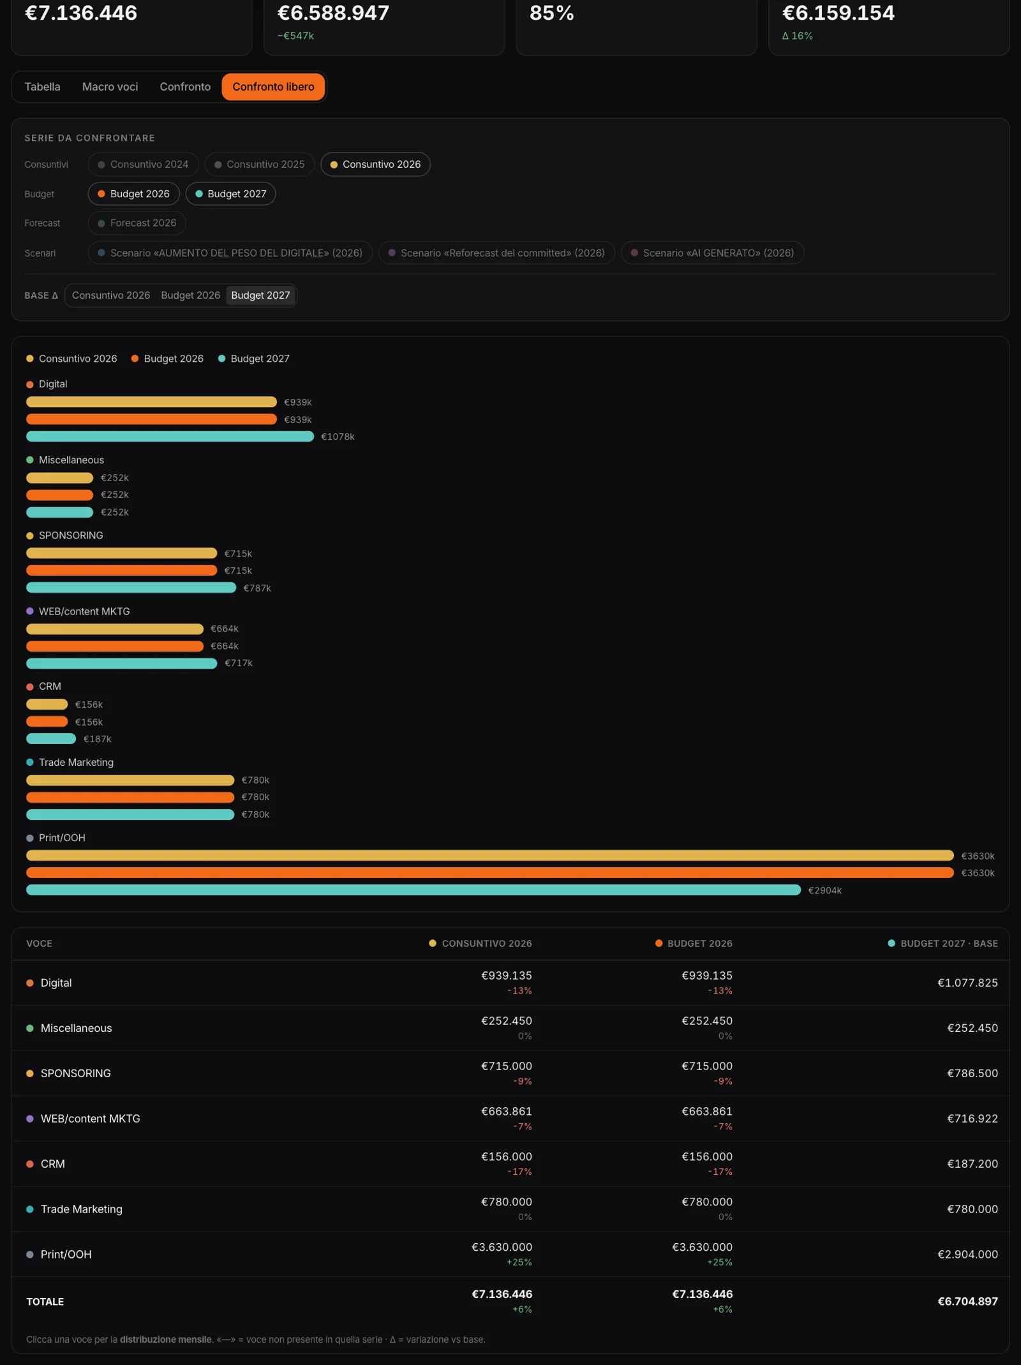This screenshot has height=1365, width=1021.
Task: Click the WEB/content MKTG bar €717k
Action: [x=121, y=664]
